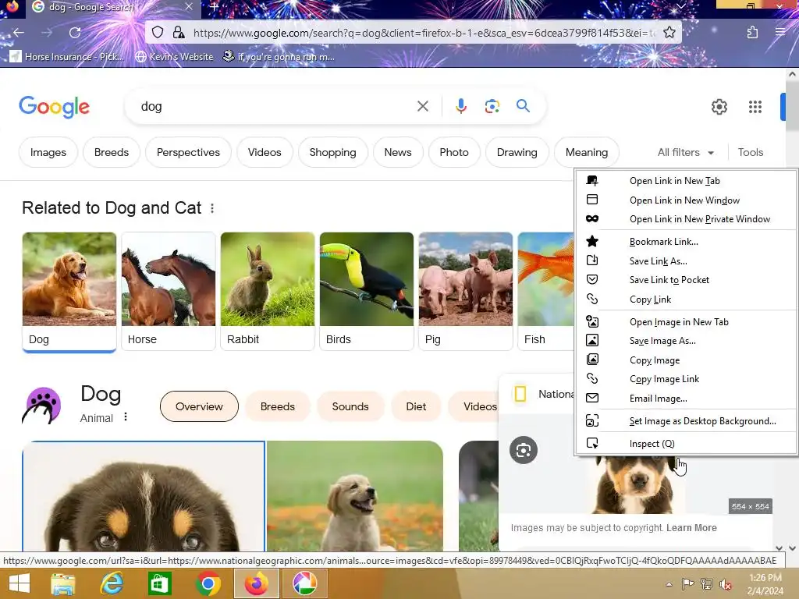Select Inspect (Q) from the context menu
This screenshot has width=799, height=599.
tap(686, 444)
